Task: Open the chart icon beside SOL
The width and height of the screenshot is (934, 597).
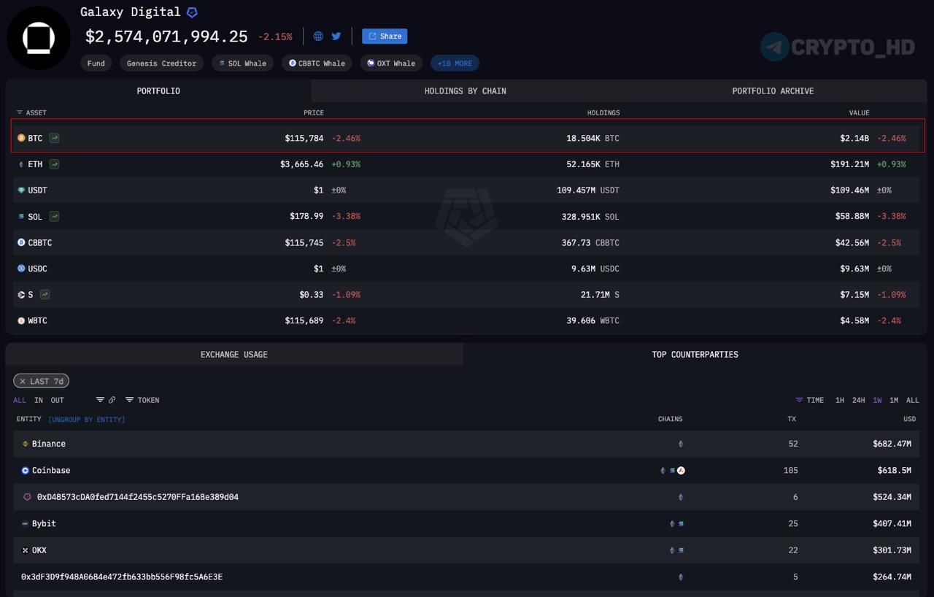Action: [x=55, y=217]
